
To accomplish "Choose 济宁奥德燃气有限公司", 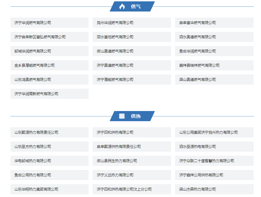I will pyautogui.click(x=132, y=65).
